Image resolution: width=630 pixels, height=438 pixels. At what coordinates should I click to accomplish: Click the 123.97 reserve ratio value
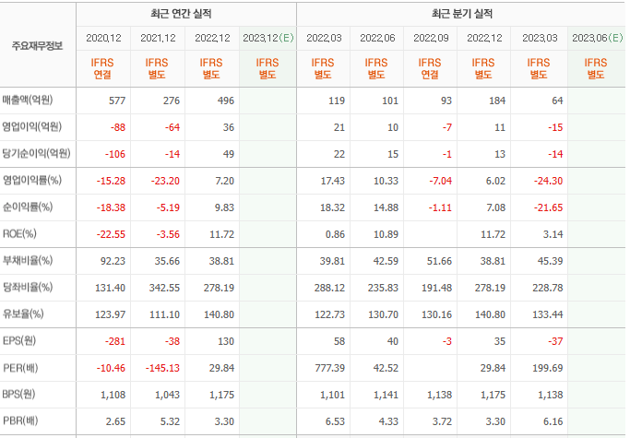[110, 314]
